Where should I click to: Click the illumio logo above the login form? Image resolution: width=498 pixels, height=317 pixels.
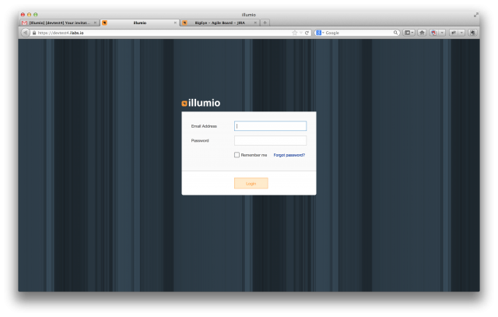201,103
